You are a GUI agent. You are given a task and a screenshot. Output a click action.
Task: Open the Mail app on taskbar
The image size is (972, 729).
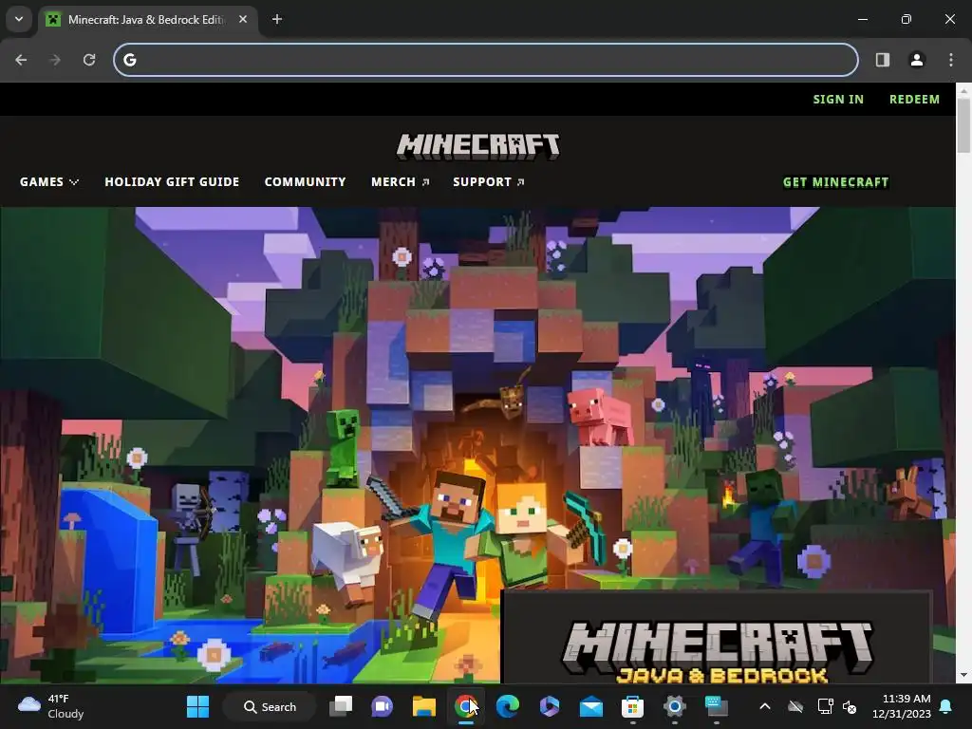(x=590, y=706)
